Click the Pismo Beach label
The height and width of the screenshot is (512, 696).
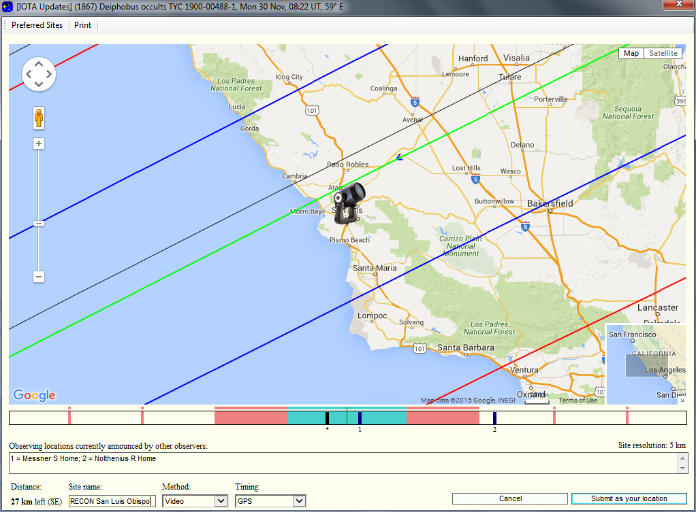(x=349, y=240)
